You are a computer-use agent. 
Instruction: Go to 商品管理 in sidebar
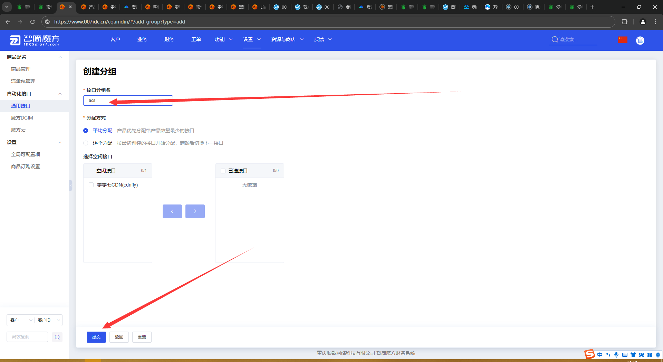21,69
